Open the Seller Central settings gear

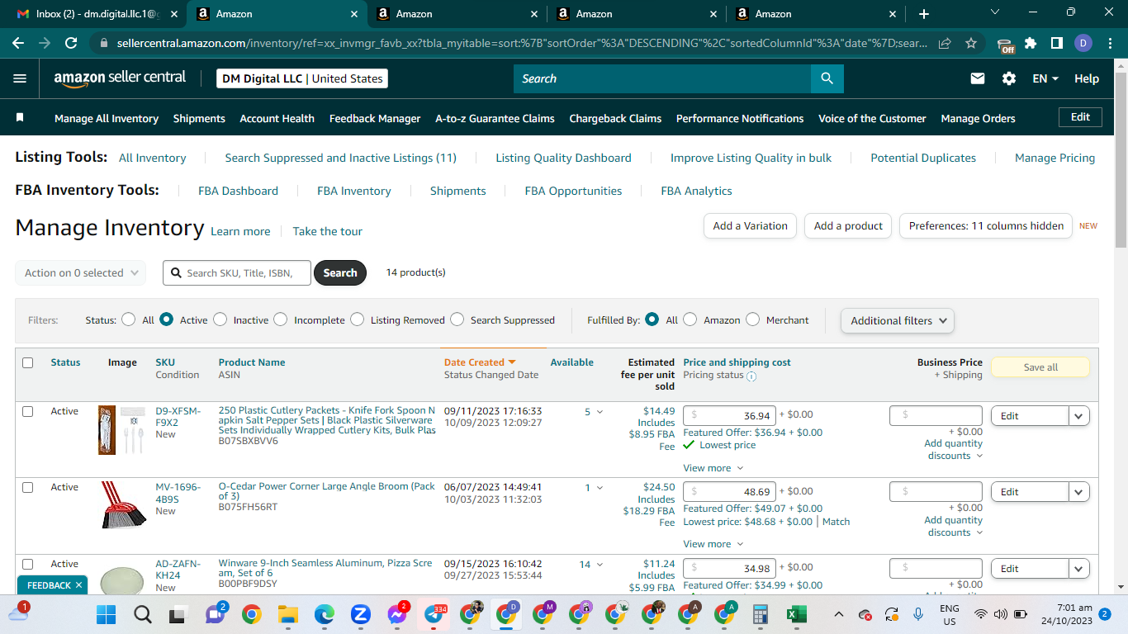coord(1009,78)
